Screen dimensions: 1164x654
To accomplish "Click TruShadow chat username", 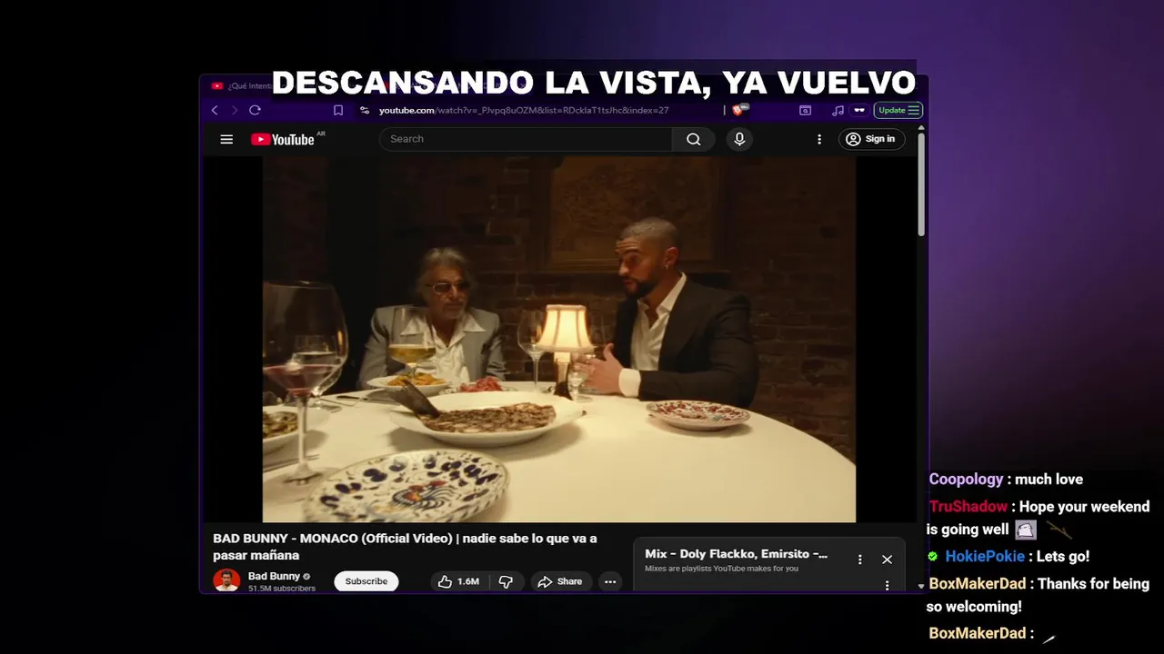I will [x=968, y=506].
